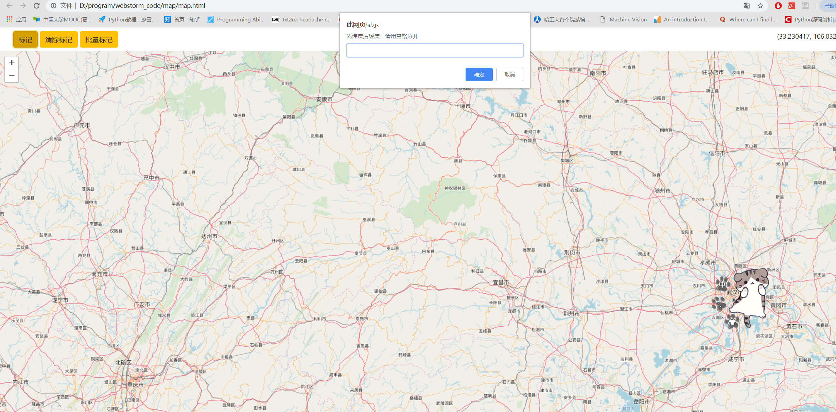Click the 标记 mark button

(25, 40)
